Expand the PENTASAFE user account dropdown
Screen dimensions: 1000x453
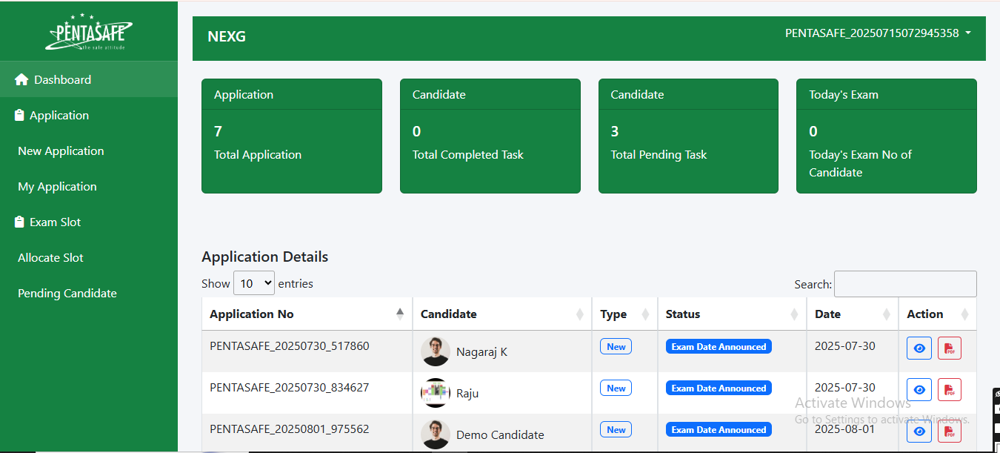coord(878,33)
